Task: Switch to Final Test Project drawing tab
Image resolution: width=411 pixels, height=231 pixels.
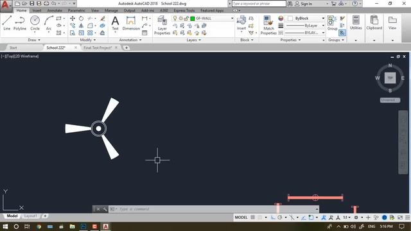Action: (98, 47)
